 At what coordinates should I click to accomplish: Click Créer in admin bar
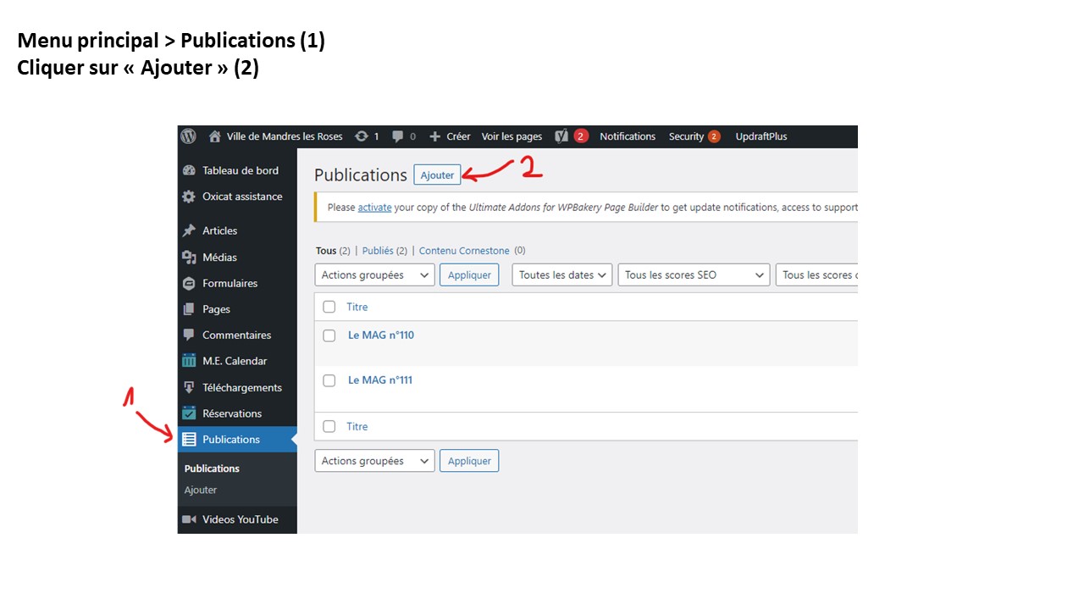[x=458, y=136]
